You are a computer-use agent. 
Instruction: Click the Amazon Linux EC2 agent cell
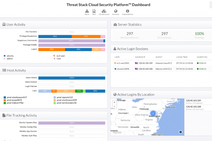pos(164,63)
